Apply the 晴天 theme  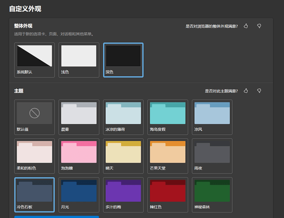point(123,156)
